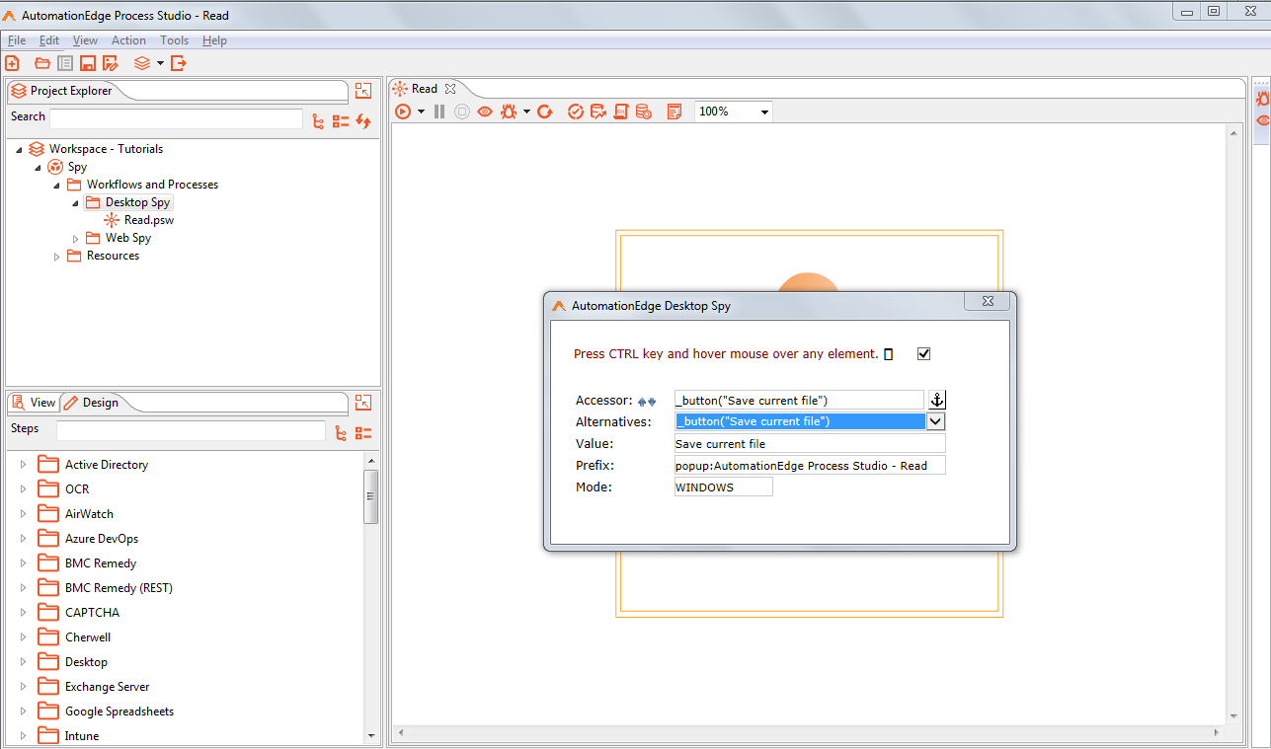Click the New file icon in main toolbar
This screenshot has width=1271, height=749.
(x=12, y=63)
